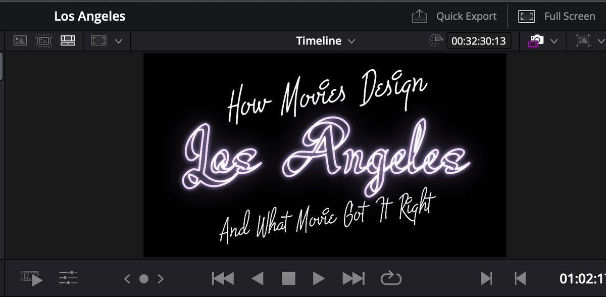The height and width of the screenshot is (297, 606).
Task: Click the safe area overlay icon
Action: (583, 41)
